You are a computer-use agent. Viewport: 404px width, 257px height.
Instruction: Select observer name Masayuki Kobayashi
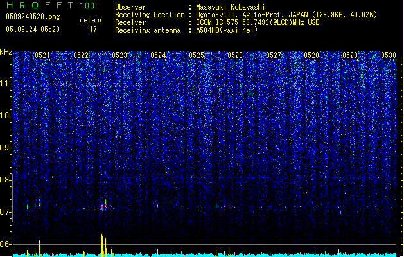pos(231,7)
